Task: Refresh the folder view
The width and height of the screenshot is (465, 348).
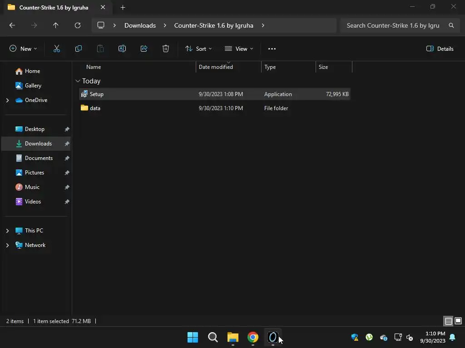Action: tap(78, 25)
